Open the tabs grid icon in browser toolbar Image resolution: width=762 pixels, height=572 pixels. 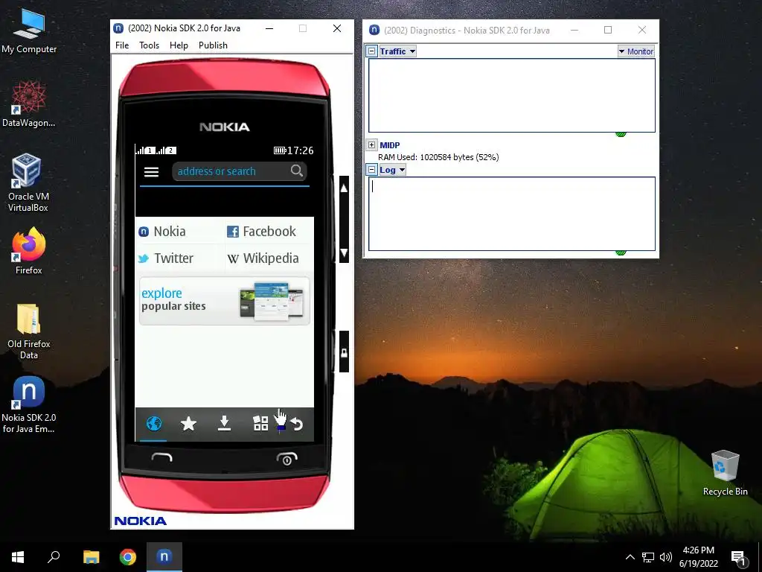(x=260, y=423)
